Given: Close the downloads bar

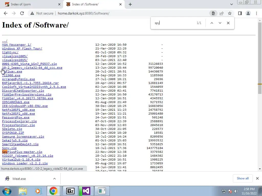Looking at the screenshot, I should pyautogui.click(x=257, y=178).
